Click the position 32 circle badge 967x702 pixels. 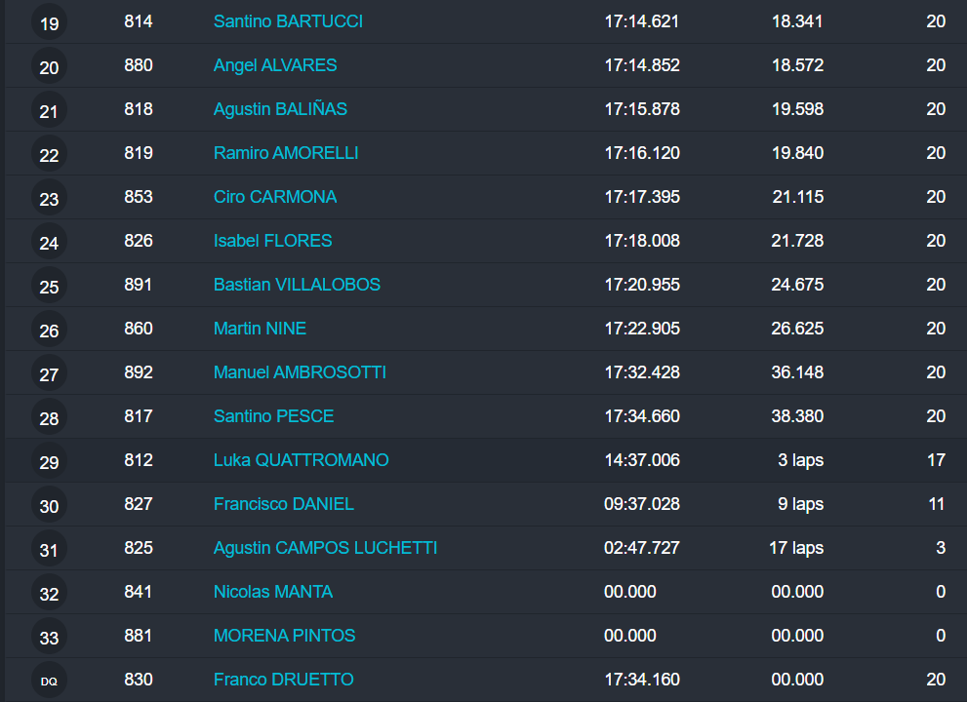pyautogui.click(x=49, y=594)
